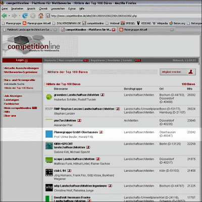Viewport: 202px width, 202px height.
Task: Open the club L 94 profile link
Action: point(60,171)
